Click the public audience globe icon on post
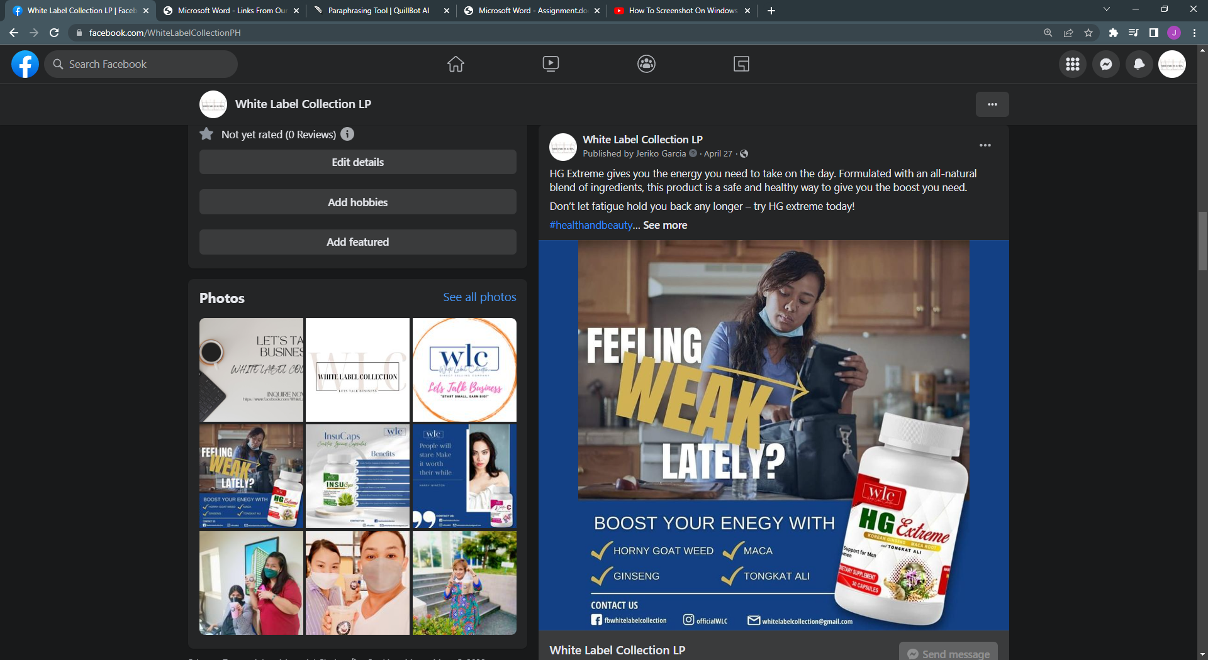 pos(744,154)
